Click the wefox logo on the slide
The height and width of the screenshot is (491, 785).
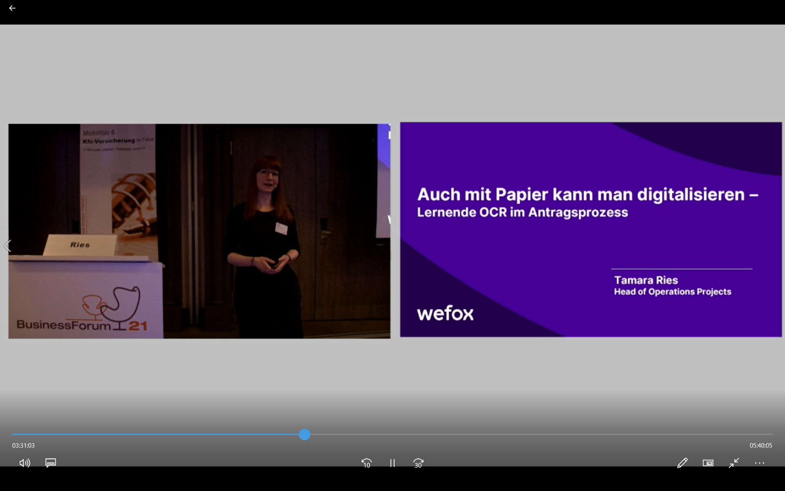coord(445,313)
